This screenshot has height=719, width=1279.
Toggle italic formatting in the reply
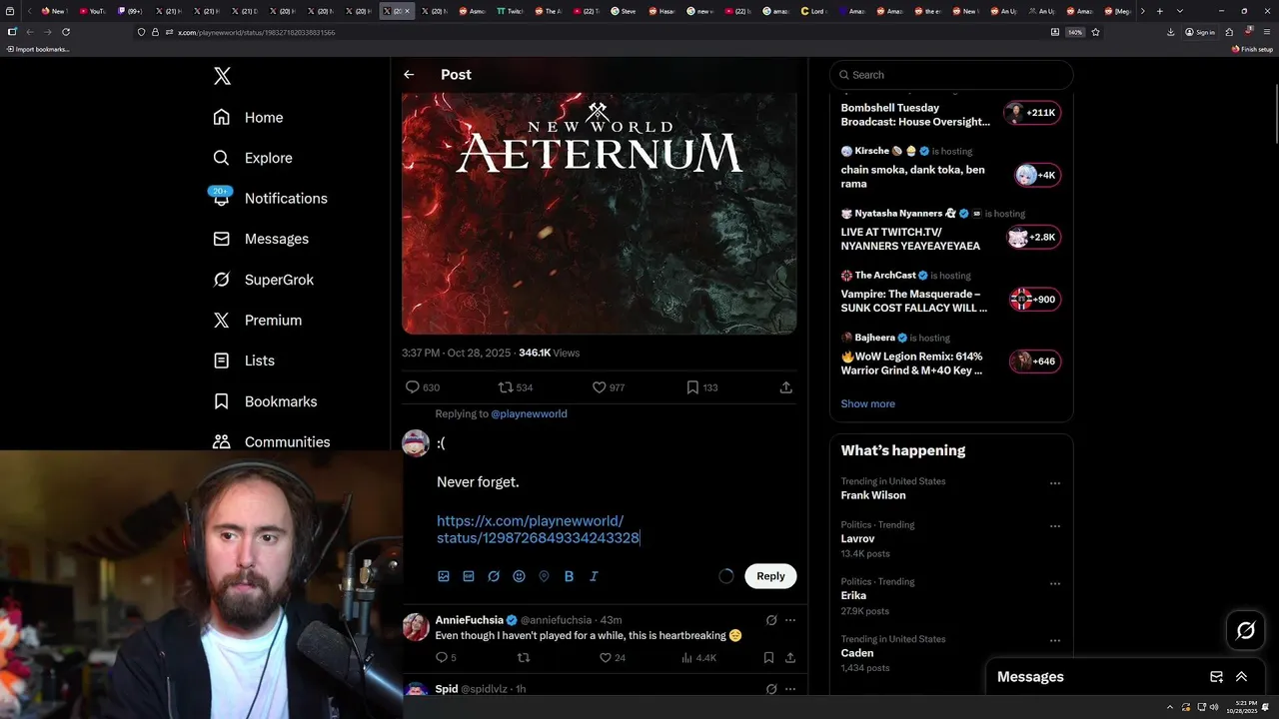(x=594, y=576)
